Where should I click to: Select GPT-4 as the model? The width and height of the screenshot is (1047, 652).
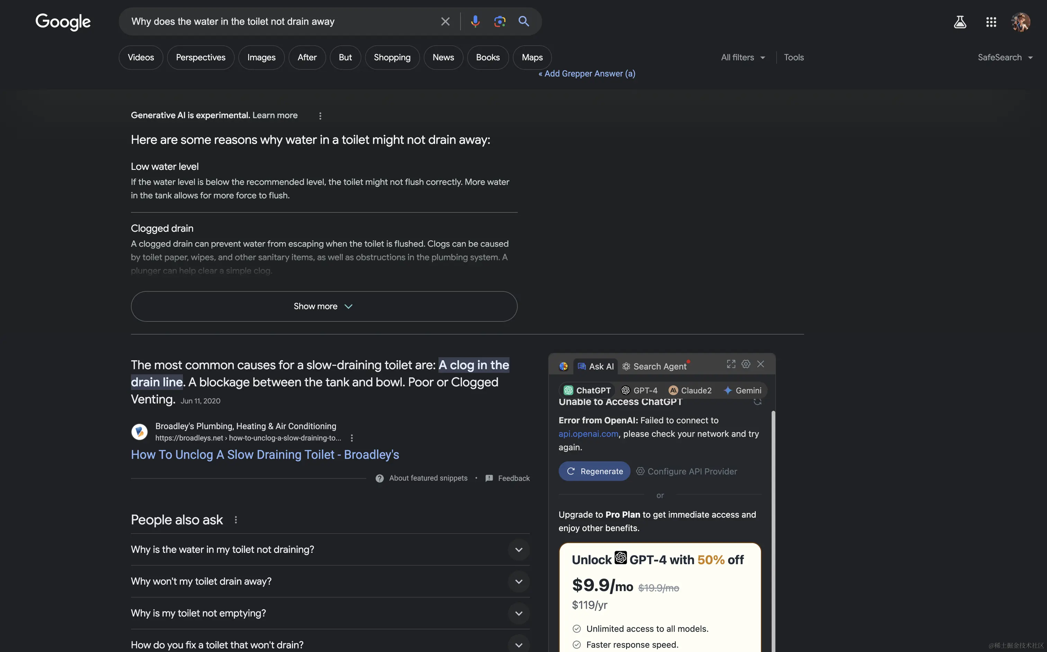tap(639, 390)
